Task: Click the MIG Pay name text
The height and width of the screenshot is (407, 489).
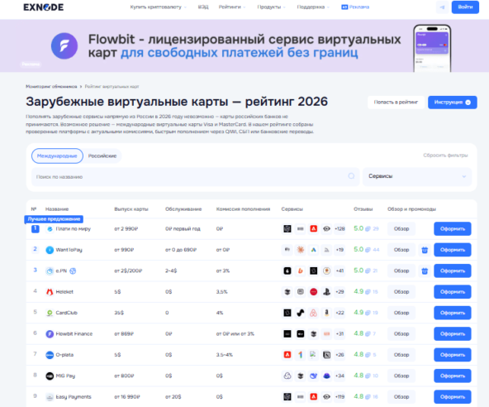Action: pyautogui.click(x=65, y=376)
